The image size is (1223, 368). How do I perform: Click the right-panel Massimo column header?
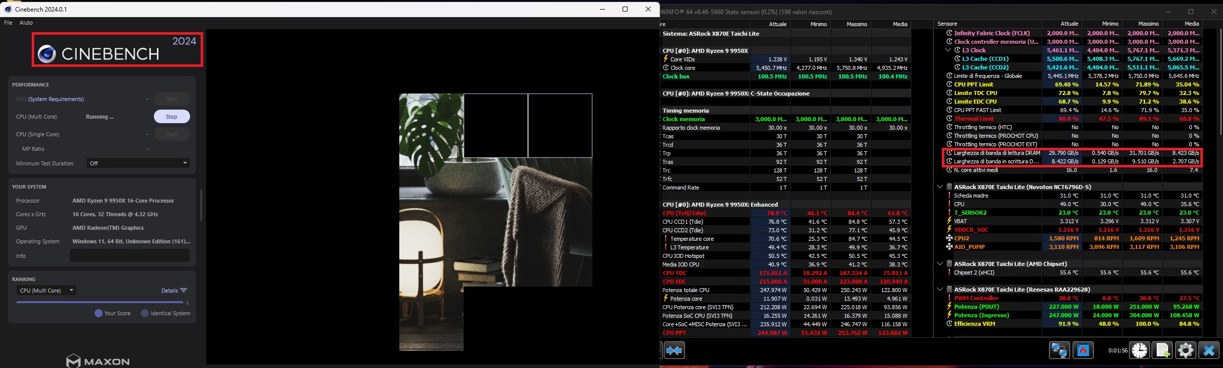1142,24
